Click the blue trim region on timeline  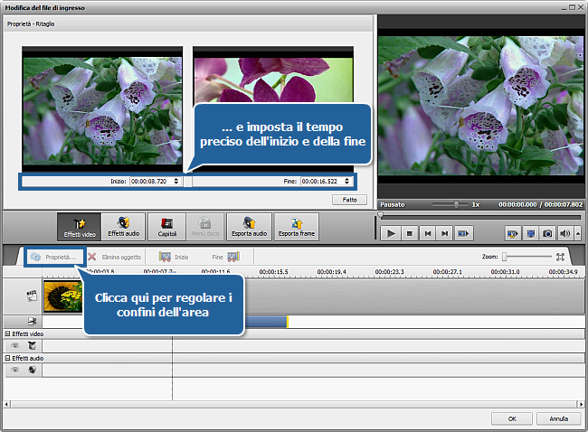pyautogui.click(x=265, y=322)
